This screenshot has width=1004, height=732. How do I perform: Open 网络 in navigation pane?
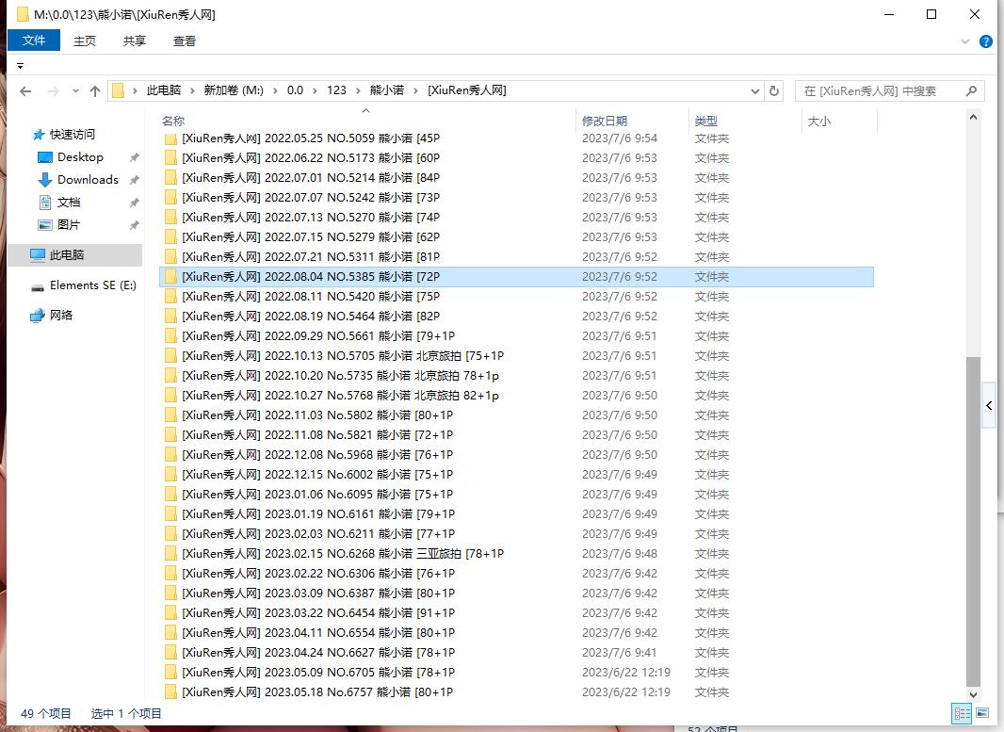click(x=61, y=315)
